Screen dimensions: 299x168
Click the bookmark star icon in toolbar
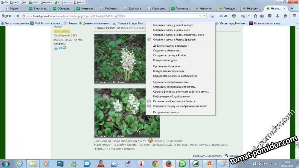(255, 16)
